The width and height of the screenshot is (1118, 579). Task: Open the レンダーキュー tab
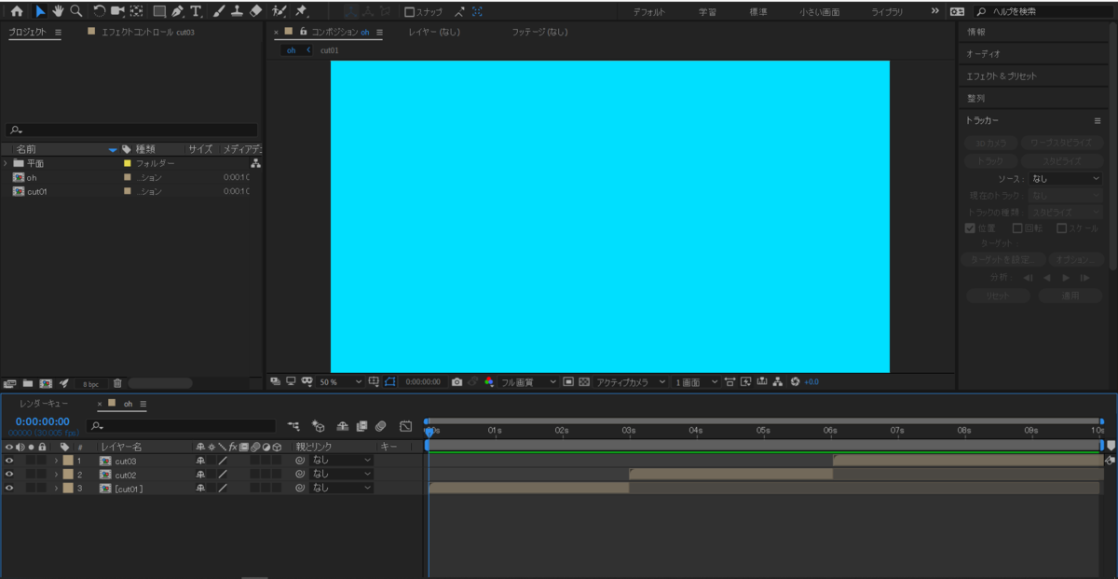coord(44,404)
